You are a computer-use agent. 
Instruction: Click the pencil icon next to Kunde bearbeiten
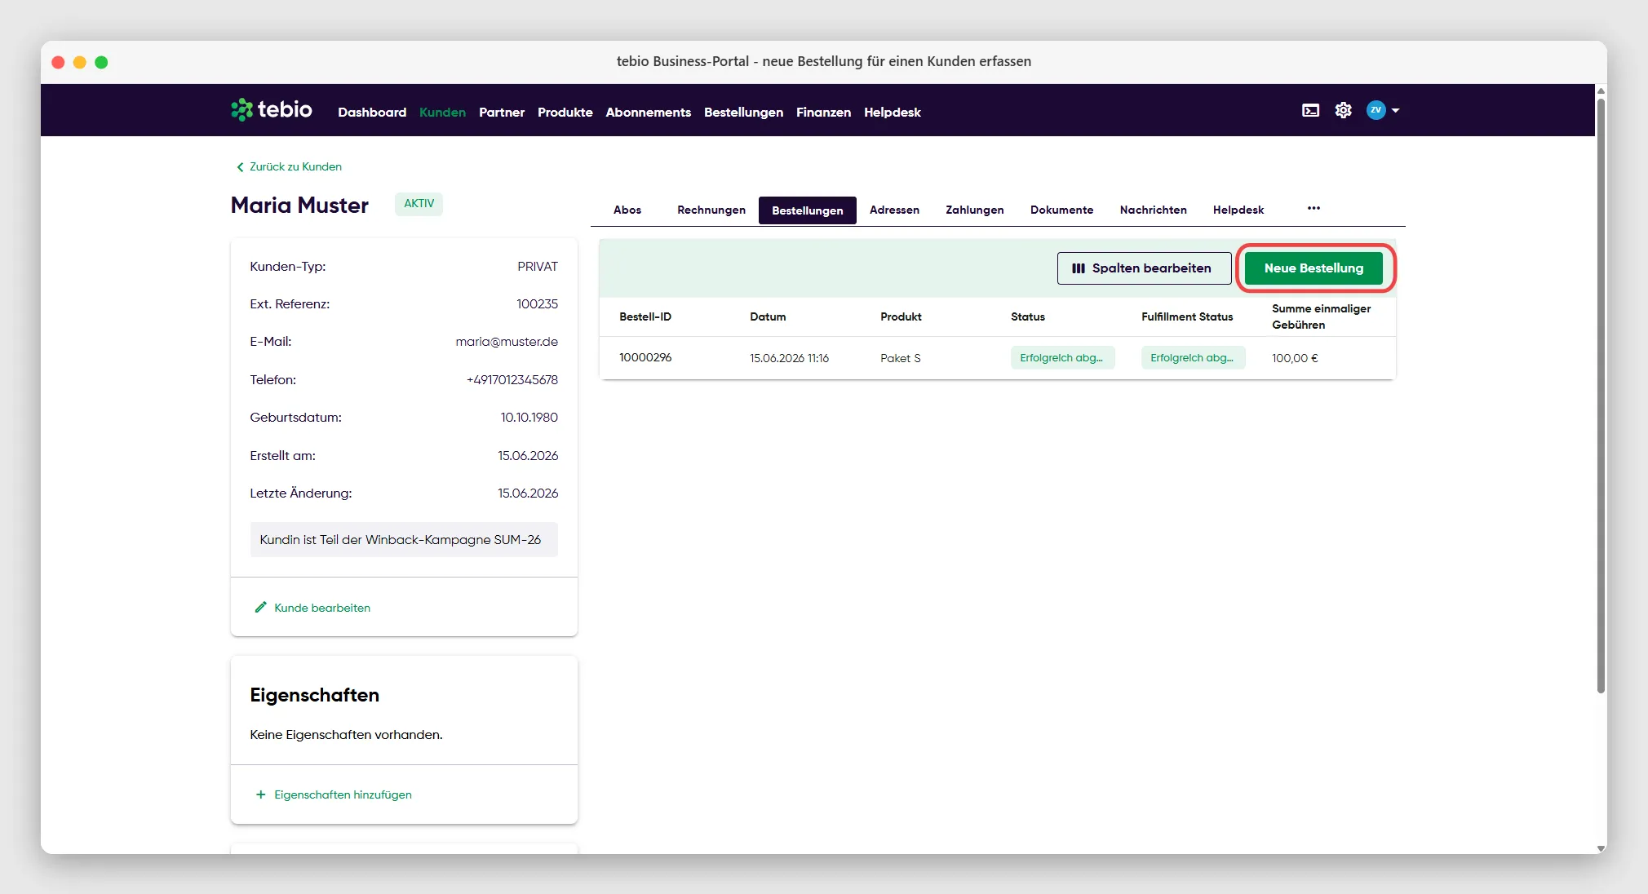(260, 607)
